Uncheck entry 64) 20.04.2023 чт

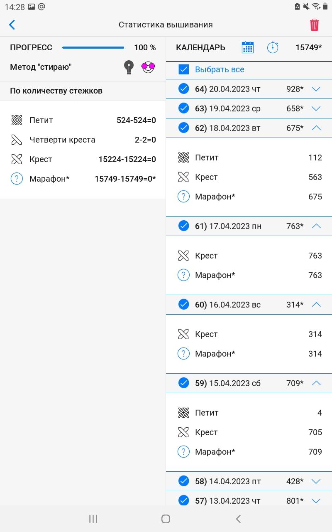pyautogui.click(x=183, y=89)
